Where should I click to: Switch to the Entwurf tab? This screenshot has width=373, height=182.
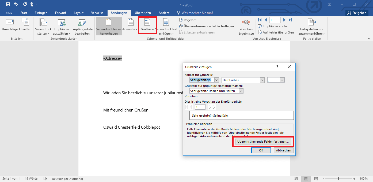coord(60,13)
